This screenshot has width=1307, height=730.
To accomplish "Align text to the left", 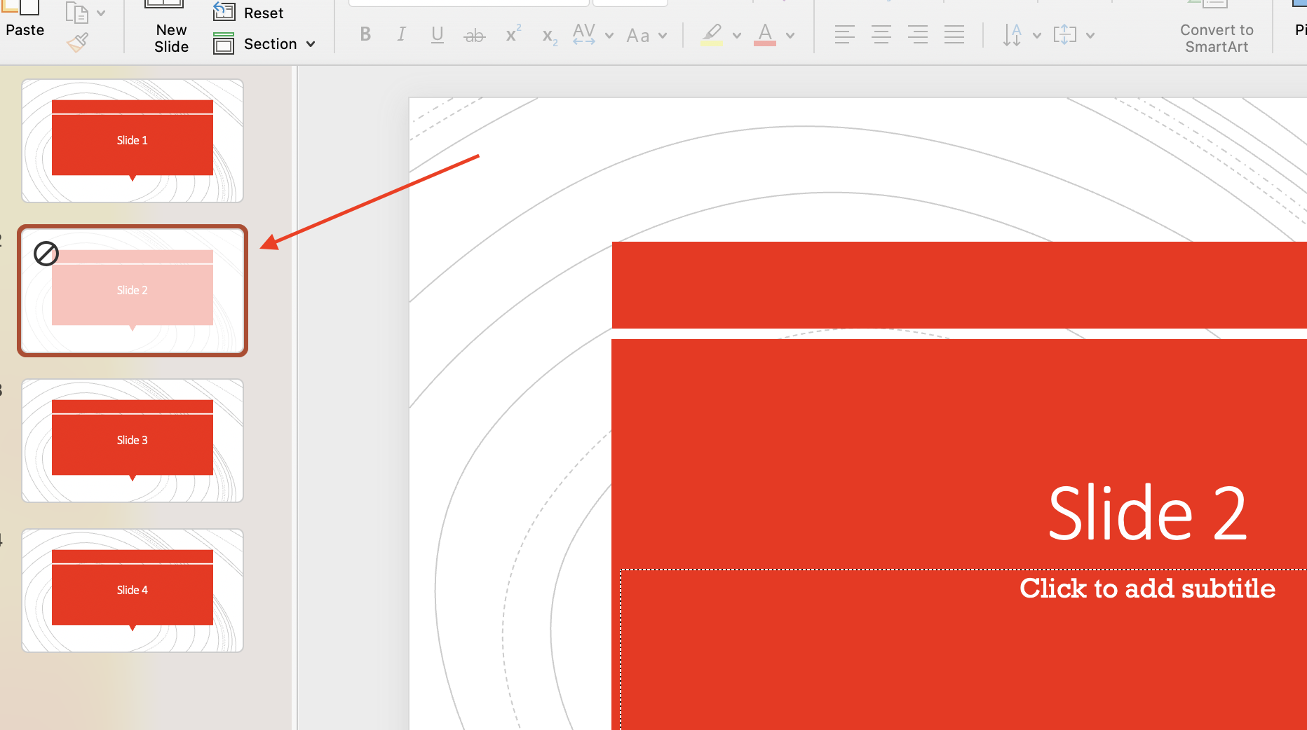I will point(845,34).
